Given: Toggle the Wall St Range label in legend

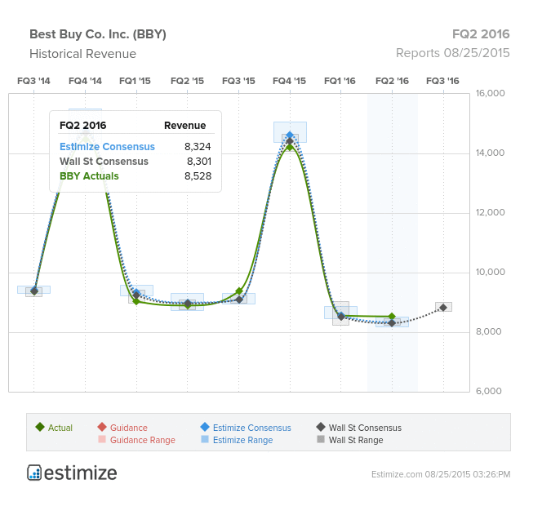Looking at the screenshot, I should pos(356,440).
